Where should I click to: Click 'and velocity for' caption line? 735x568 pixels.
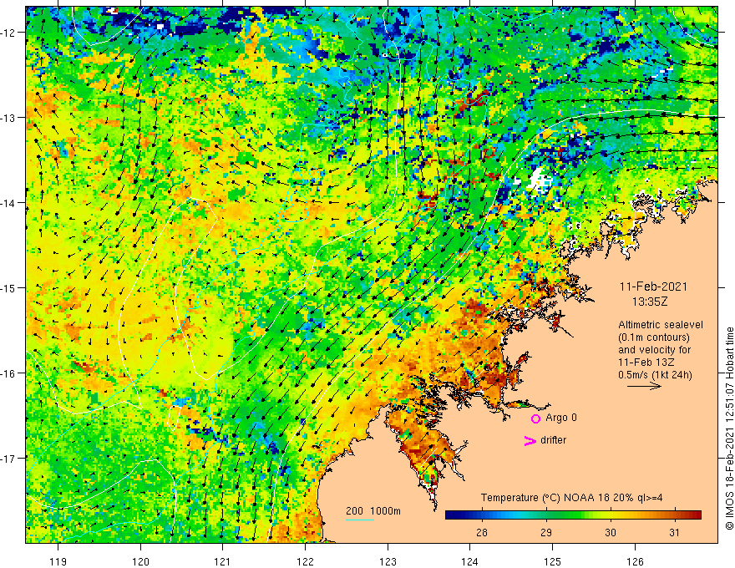(654, 350)
